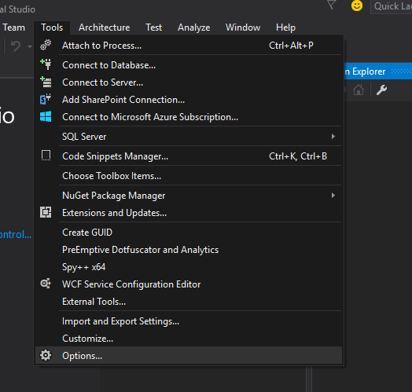The height and width of the screenshot is (392, 412).
Task: Click the Extensions and Updates icon
Action: [x=46, y=212]
